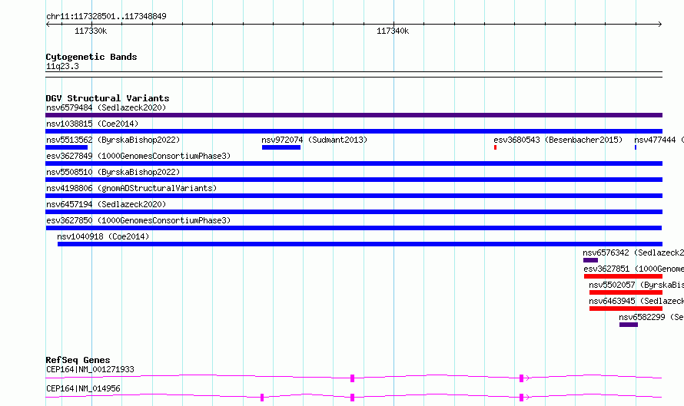Click the blue nsv1038815 variant bar
Screen dimensions: 684x406
(x=354, y=131)
